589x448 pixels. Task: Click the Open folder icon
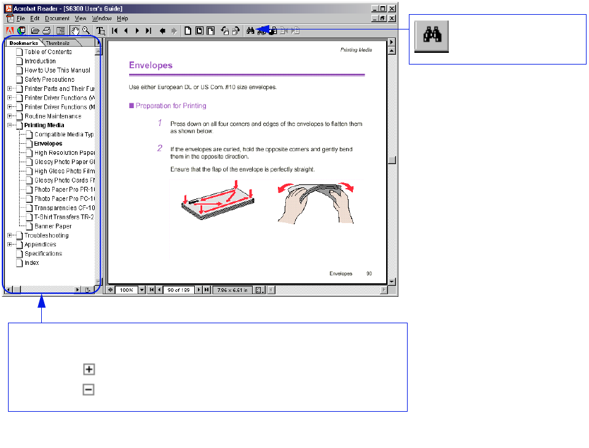click(36, 30)
